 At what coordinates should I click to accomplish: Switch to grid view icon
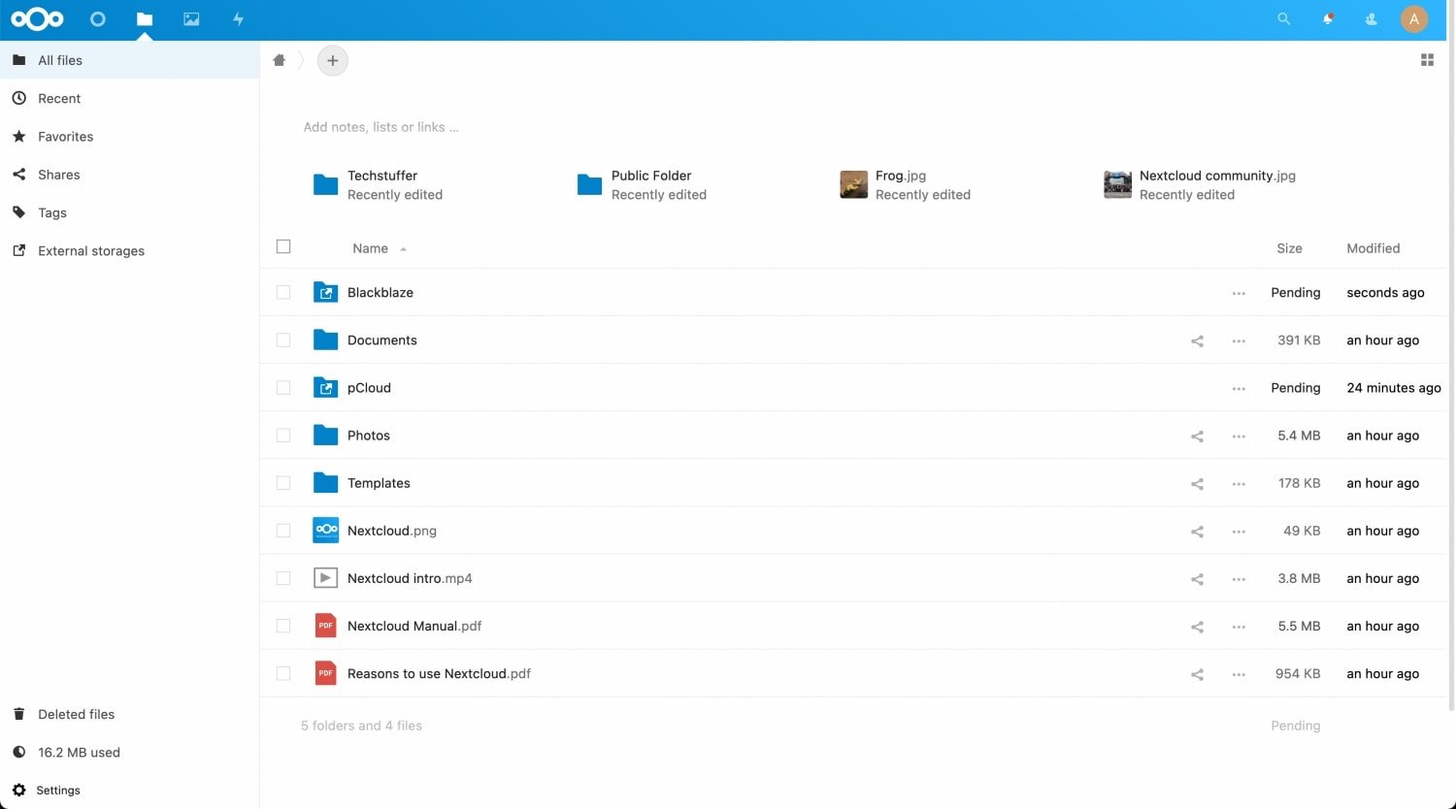[1427, 60]
